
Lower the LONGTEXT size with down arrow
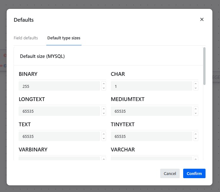104,113
